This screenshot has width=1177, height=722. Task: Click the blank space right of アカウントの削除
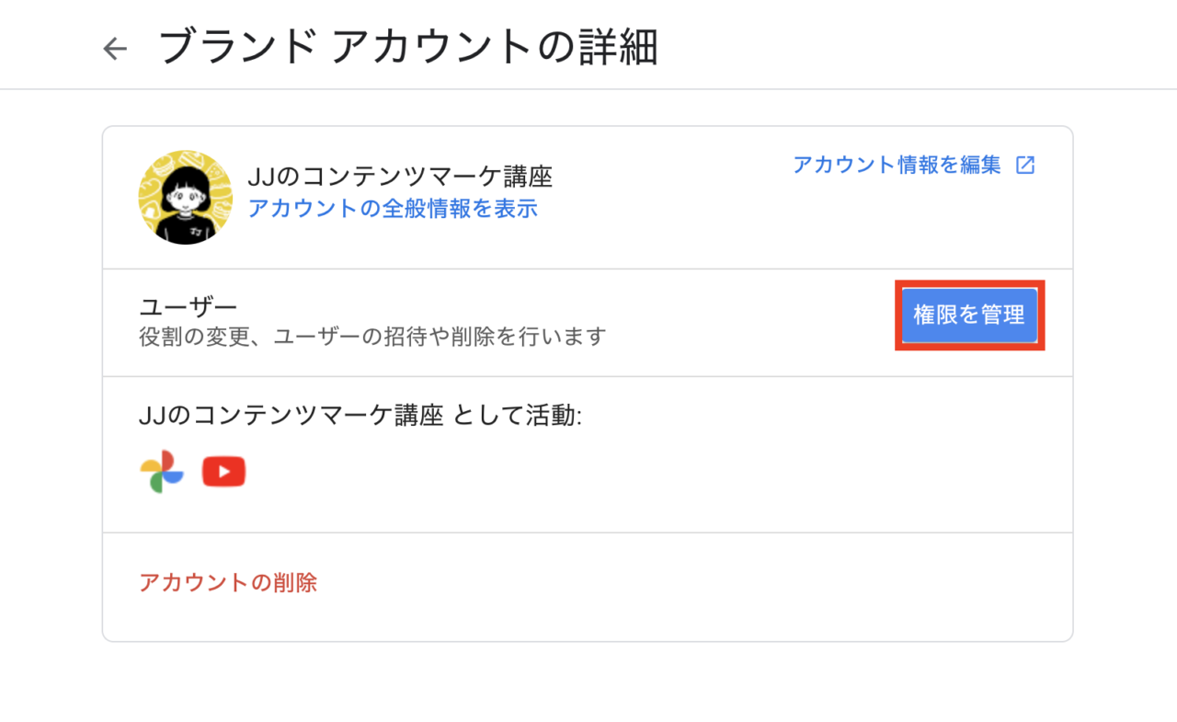click(690, 583)
